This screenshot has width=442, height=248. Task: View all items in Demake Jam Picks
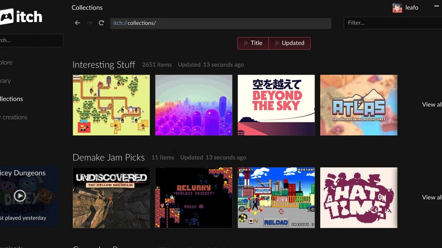[x=432, y=197]
